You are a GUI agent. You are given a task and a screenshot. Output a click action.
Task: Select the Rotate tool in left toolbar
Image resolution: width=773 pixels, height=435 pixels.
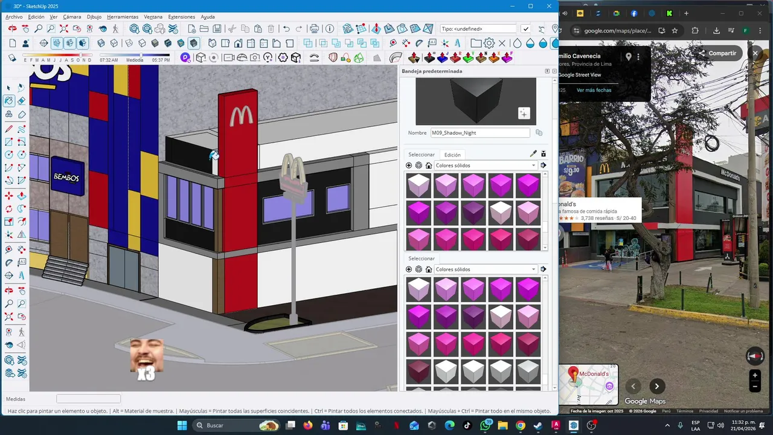pyautogui.click(x=9, y=209)
